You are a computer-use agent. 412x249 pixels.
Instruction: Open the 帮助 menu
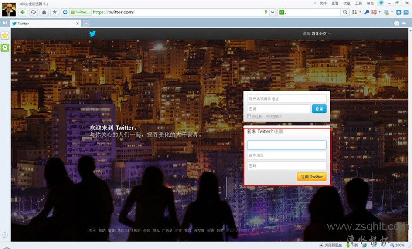[370, 3]
